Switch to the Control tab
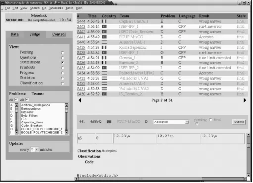 [x=59, y=34]
